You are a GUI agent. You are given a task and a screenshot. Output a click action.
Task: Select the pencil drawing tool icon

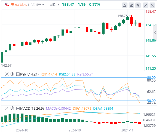pyautogui.click(x=131, y=5)
